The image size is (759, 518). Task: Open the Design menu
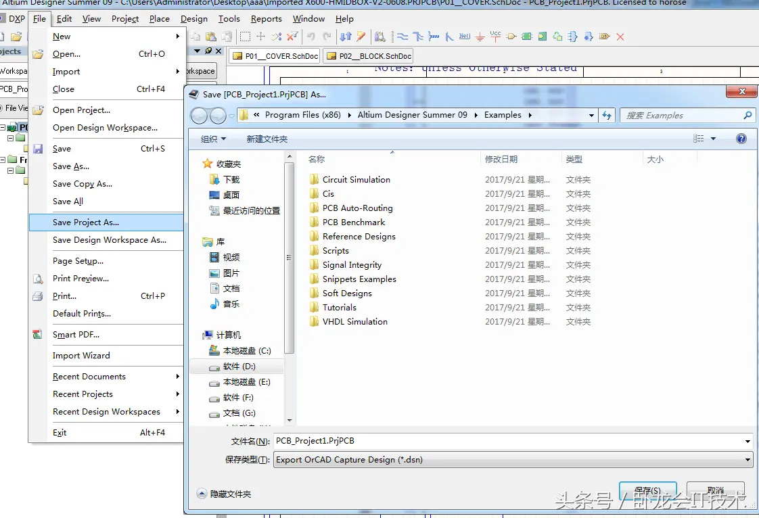coord(193,19)
